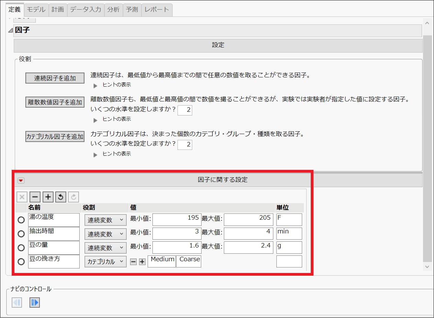Select the radio button for 抽出時間 row

(x=21, y=233)
